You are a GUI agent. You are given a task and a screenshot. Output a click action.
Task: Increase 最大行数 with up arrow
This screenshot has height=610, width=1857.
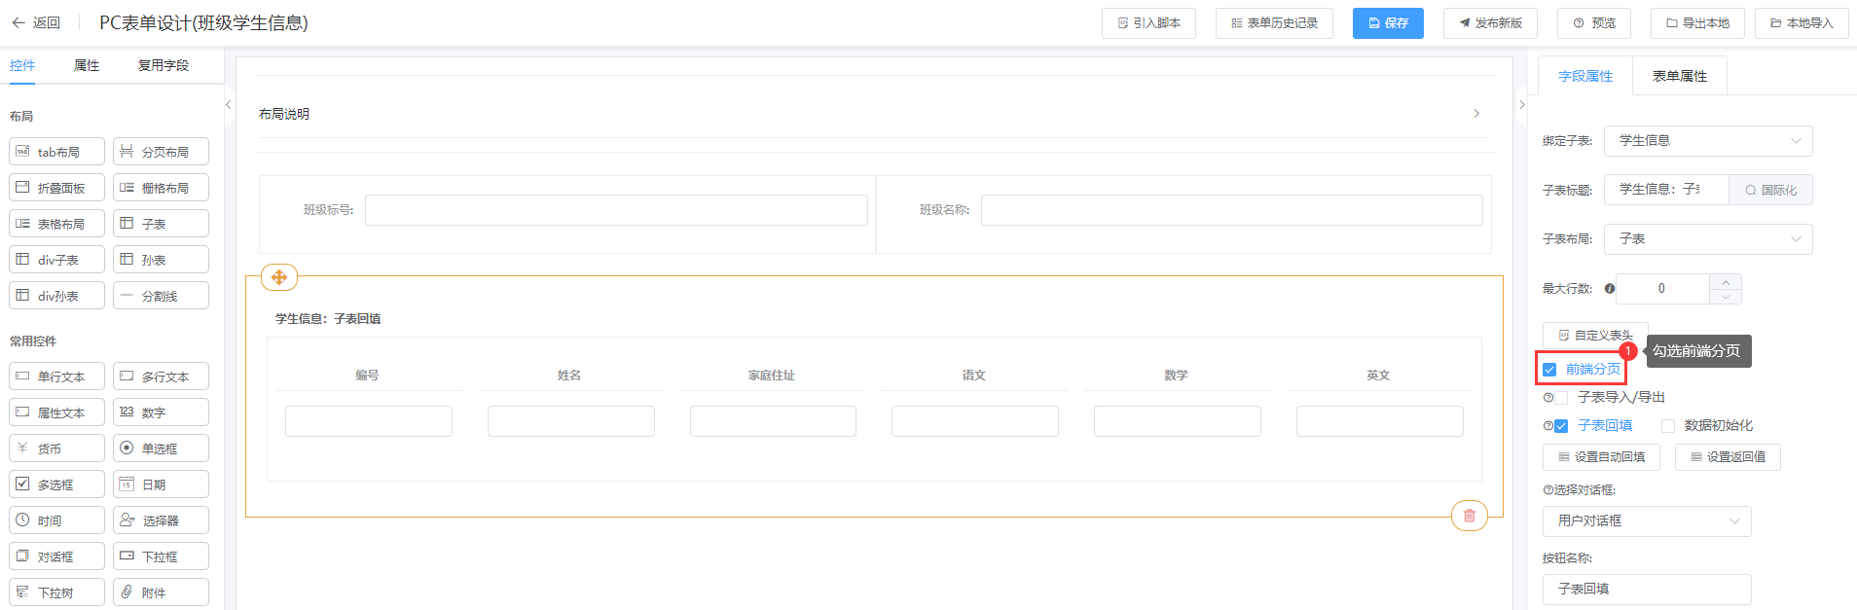(x=1726, y=281)
